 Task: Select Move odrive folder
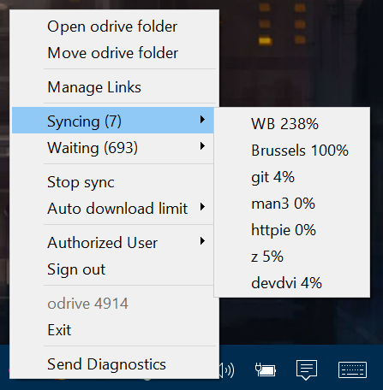click(x=114, y=53)
